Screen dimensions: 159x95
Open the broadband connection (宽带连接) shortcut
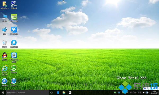[14, 5]
